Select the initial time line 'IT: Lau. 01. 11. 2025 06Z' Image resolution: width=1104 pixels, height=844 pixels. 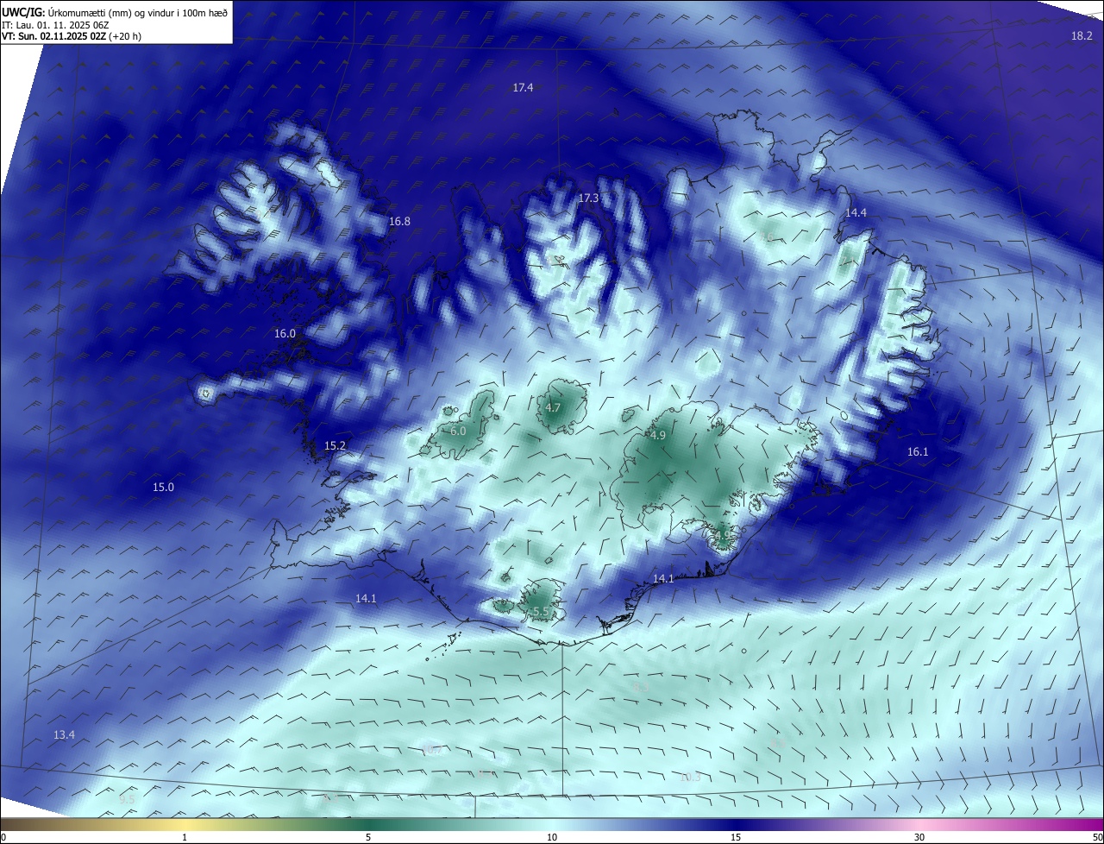[56, 25]
